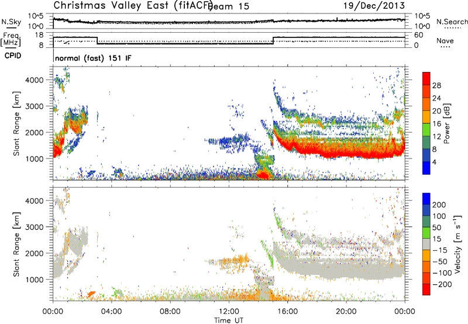Image resolution: width=468 pixels, height=324 pixels.
Task: Click the 'Slant Range [km]' label of velocity panel
Action: (x=16, y=244)
